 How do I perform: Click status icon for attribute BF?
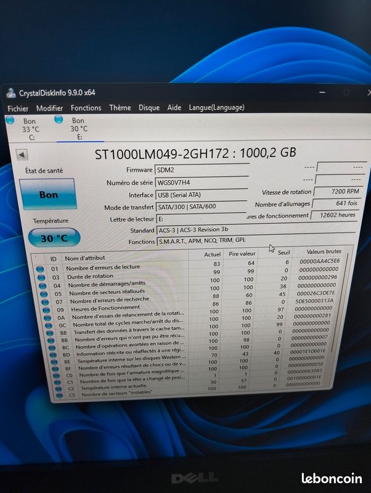[55, 369]
